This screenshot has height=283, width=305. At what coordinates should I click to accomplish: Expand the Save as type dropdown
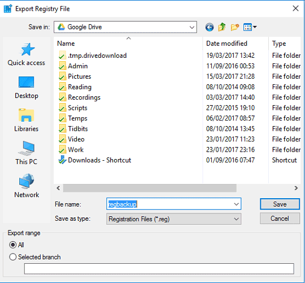236,219
